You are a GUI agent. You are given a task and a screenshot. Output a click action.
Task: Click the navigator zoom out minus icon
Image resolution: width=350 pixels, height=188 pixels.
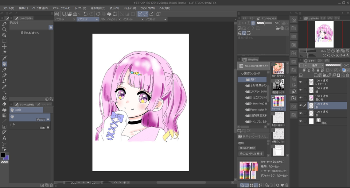[329, 51]
